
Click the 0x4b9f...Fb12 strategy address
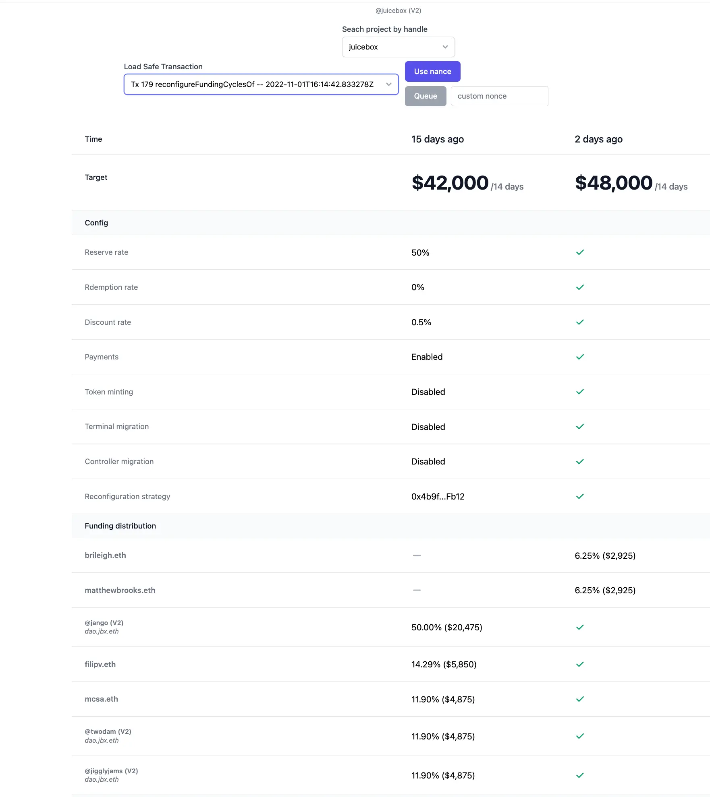point(438,497)
